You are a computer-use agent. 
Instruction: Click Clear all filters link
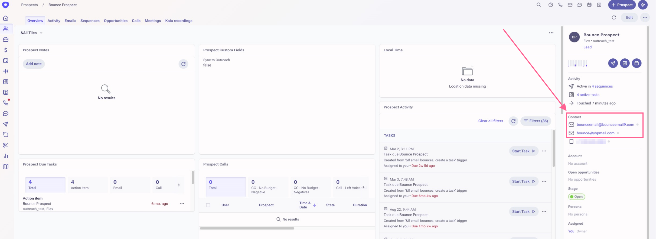pos(491,121)
